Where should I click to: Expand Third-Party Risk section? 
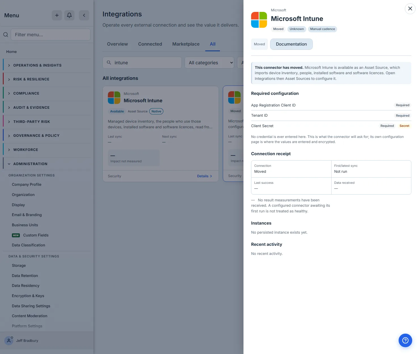47,122
